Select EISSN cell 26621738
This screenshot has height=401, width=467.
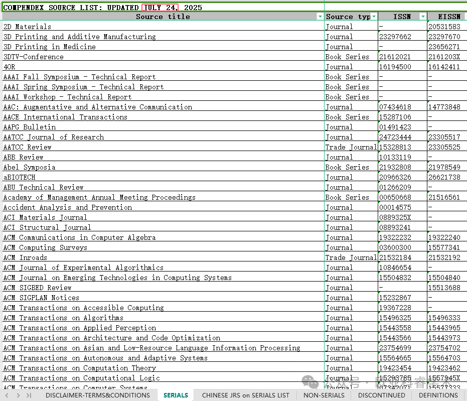pyautogui.click(x=447, y=177)
